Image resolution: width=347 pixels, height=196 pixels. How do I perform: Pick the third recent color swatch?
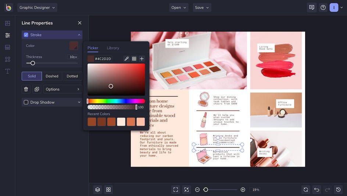click(x=111, y=122)
